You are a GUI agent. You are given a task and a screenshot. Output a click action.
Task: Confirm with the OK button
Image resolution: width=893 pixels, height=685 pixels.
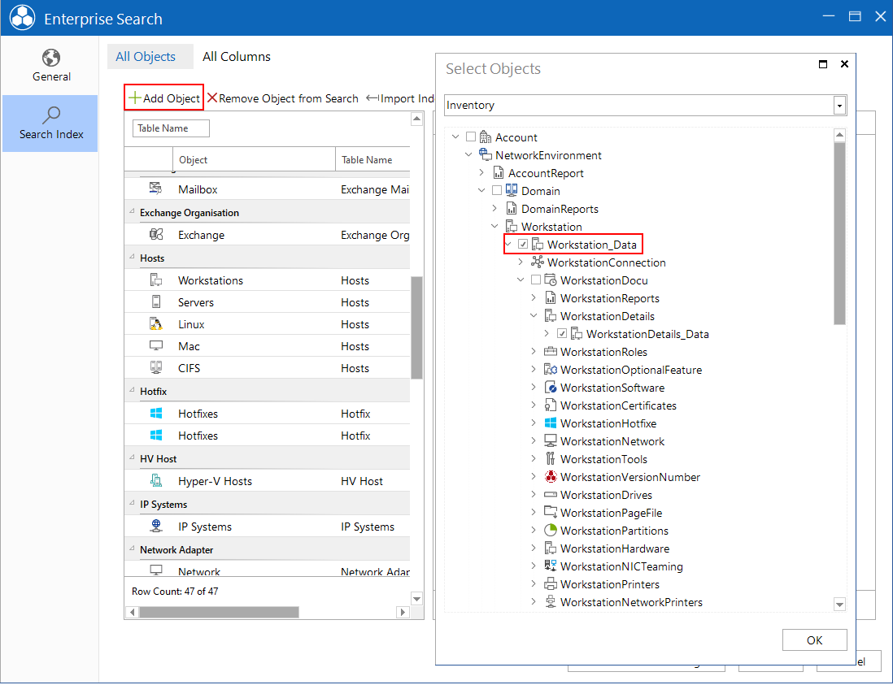[814, 640]
